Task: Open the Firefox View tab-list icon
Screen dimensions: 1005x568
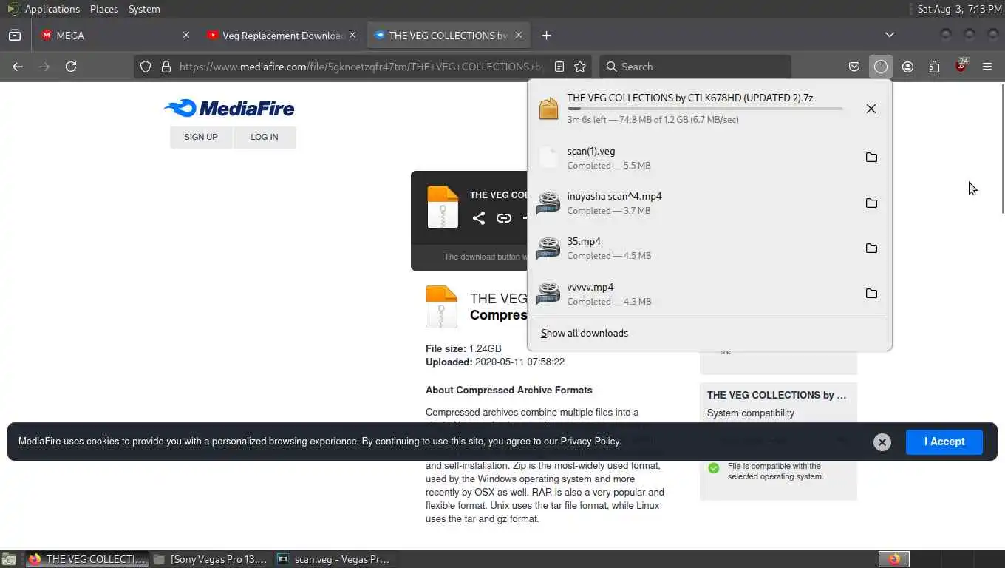Action: pos(15,35)
